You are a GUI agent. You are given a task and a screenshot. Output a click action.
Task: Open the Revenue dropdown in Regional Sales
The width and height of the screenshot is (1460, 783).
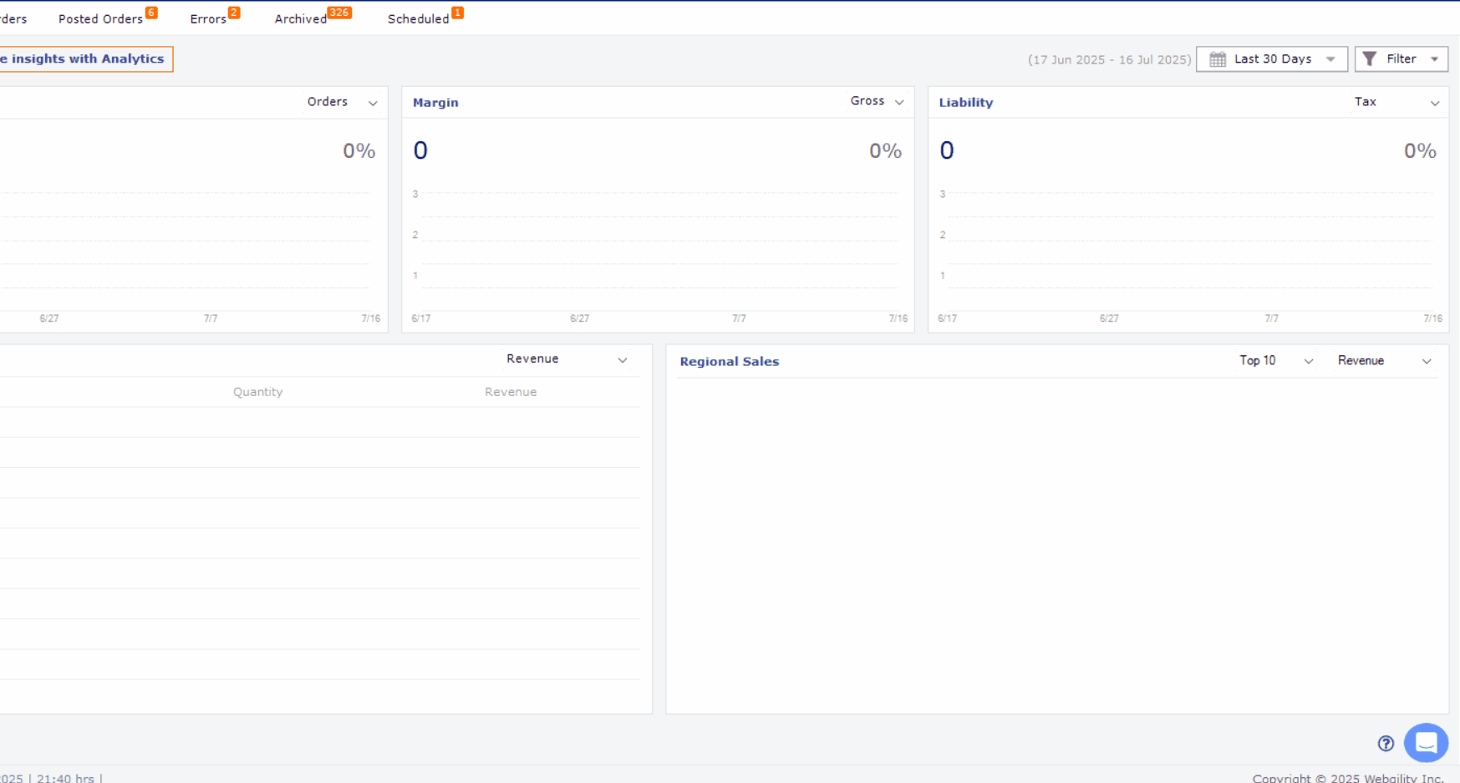click(x=1384, y=361)
